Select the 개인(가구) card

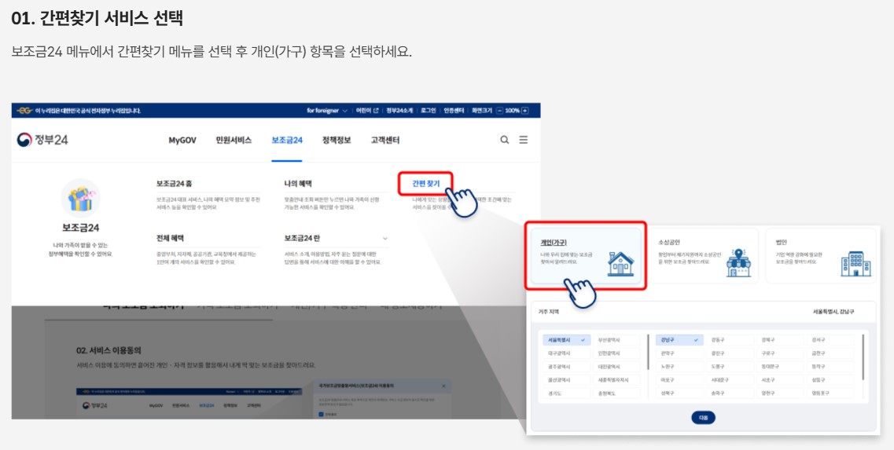tap(586, 256)
